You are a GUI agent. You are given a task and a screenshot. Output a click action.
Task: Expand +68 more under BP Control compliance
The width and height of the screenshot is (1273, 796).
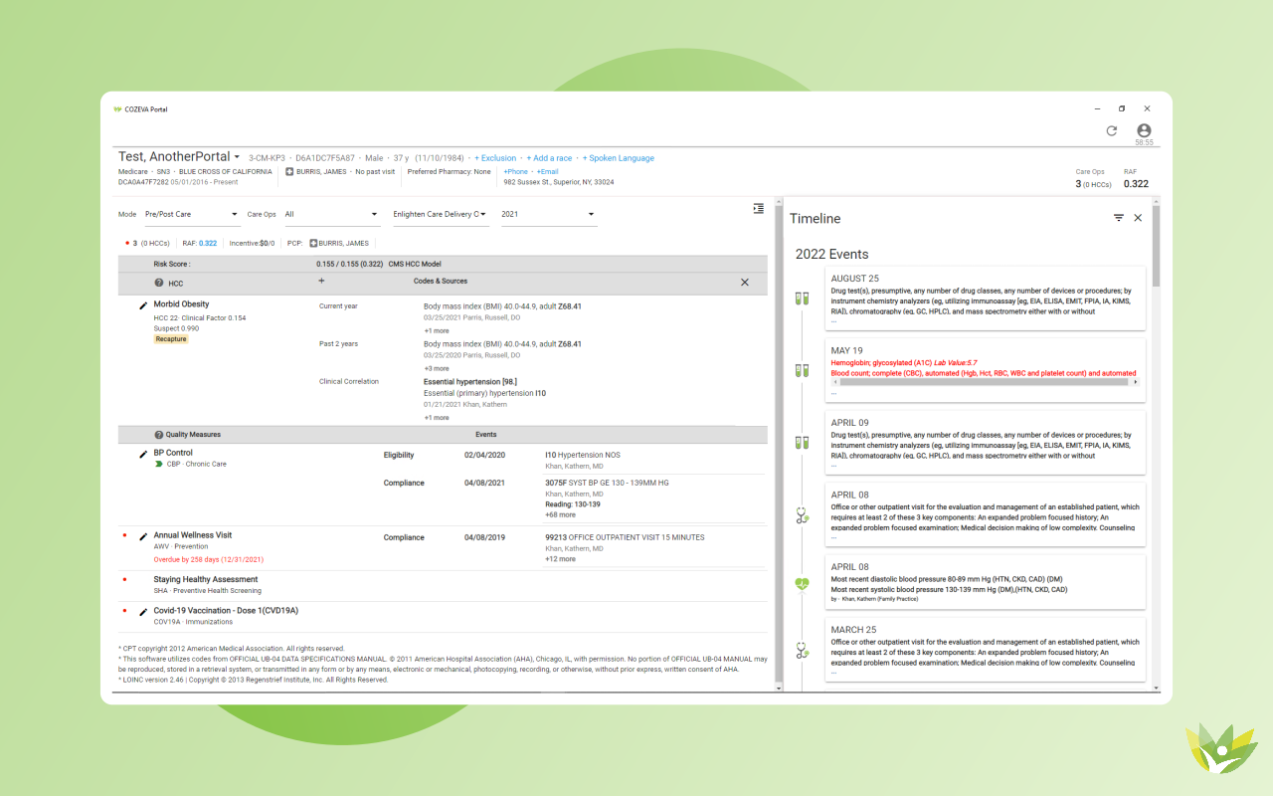[x=560, y=515]
